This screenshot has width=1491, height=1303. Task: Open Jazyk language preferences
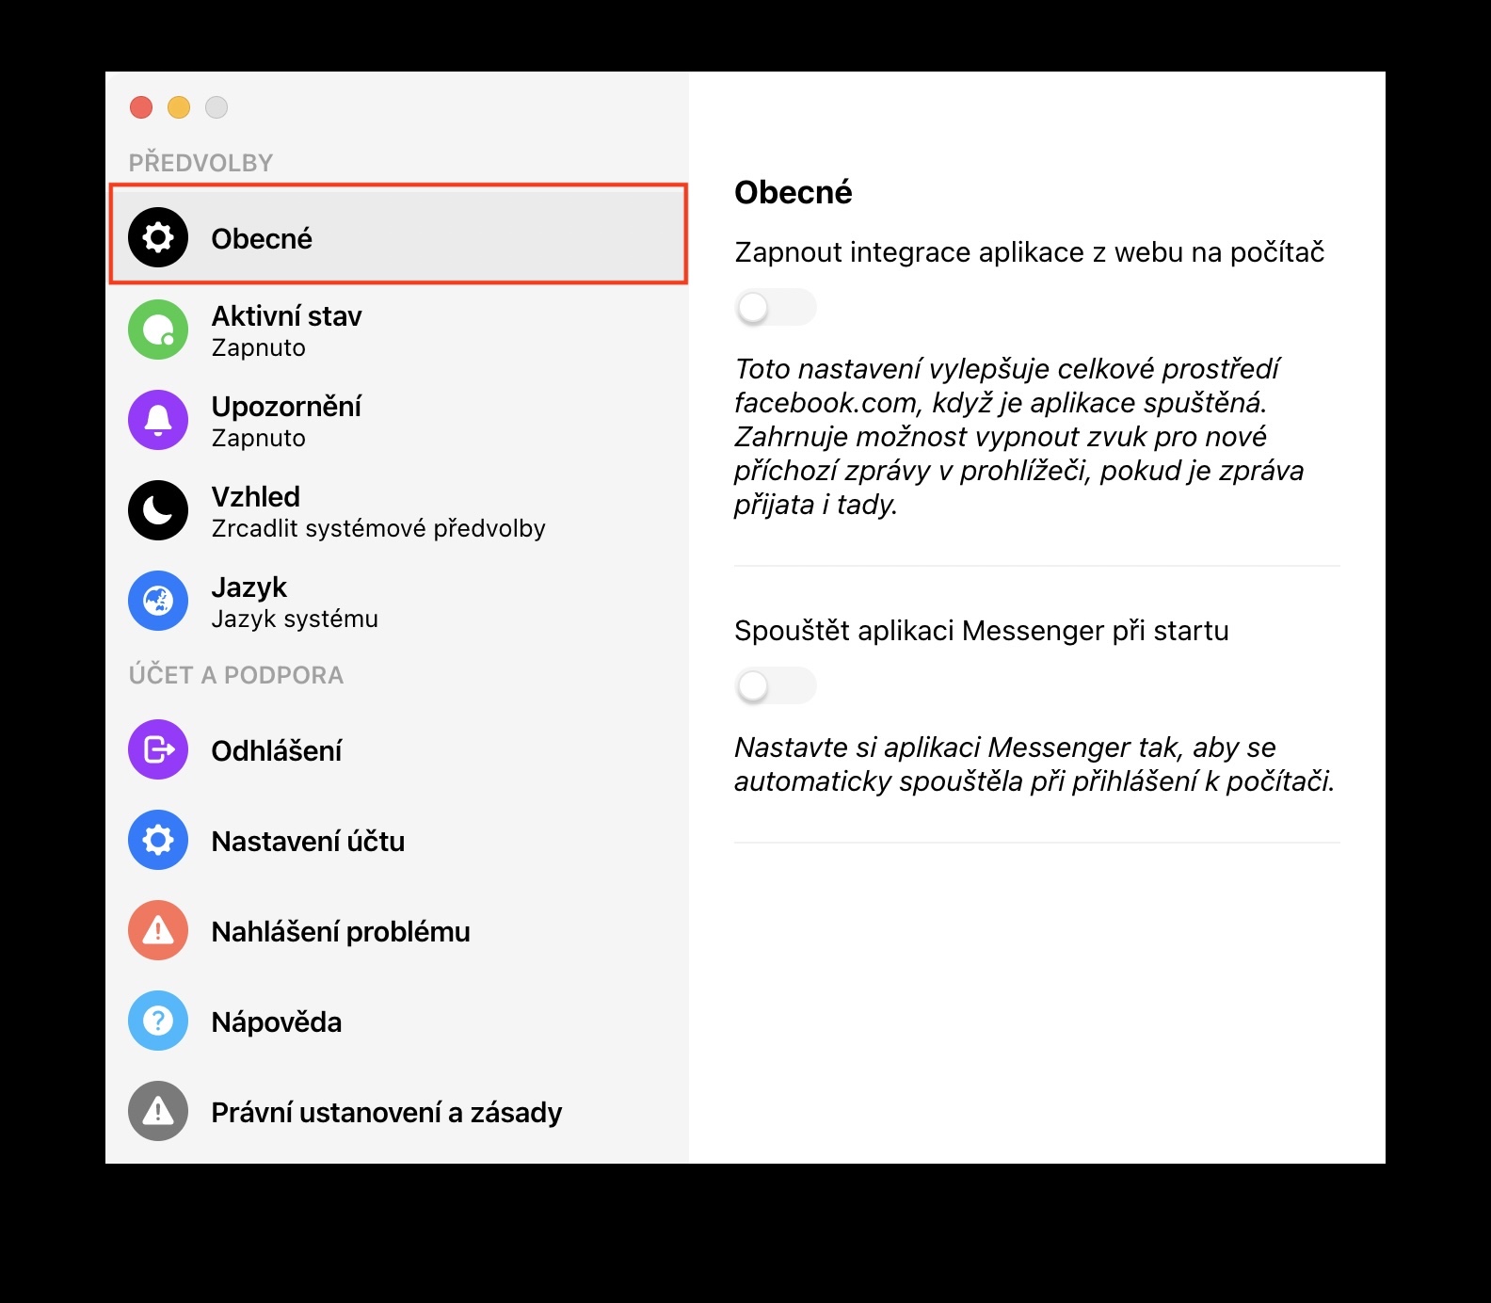(x=399, y=601)
